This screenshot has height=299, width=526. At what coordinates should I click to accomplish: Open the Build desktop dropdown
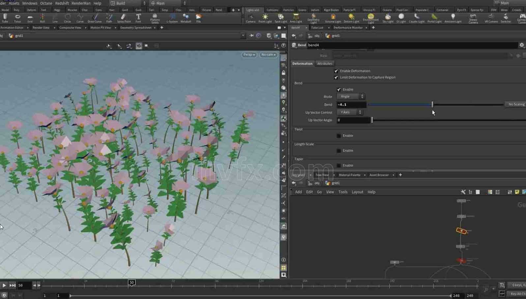(128, 3)
